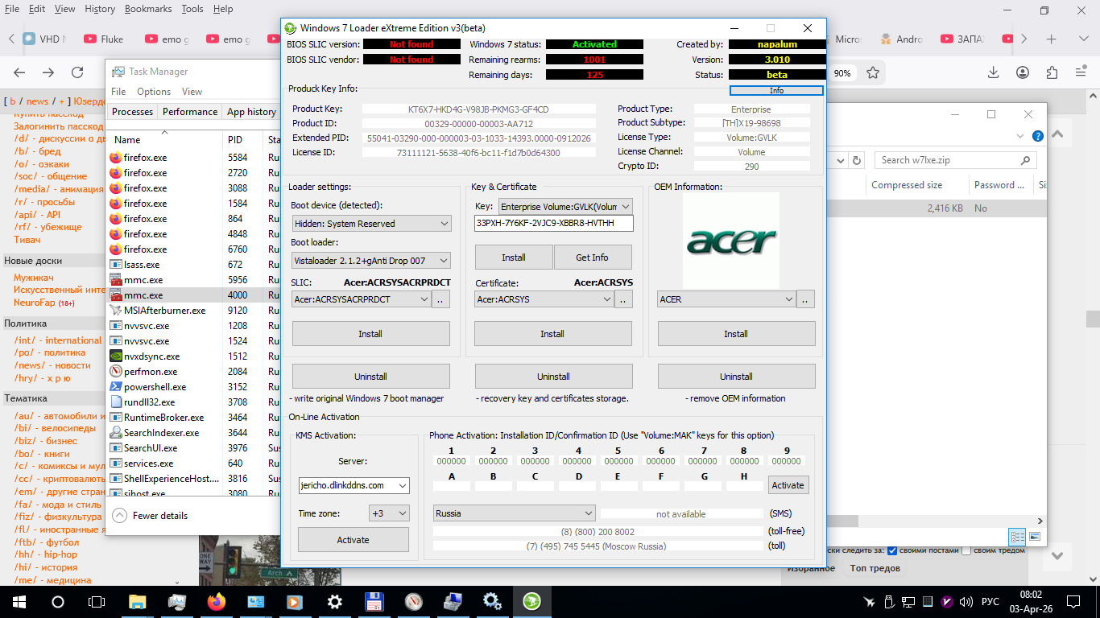Open the Boot loader dropdown
This screenshot has height=618, width=1100.
point(371,261)
